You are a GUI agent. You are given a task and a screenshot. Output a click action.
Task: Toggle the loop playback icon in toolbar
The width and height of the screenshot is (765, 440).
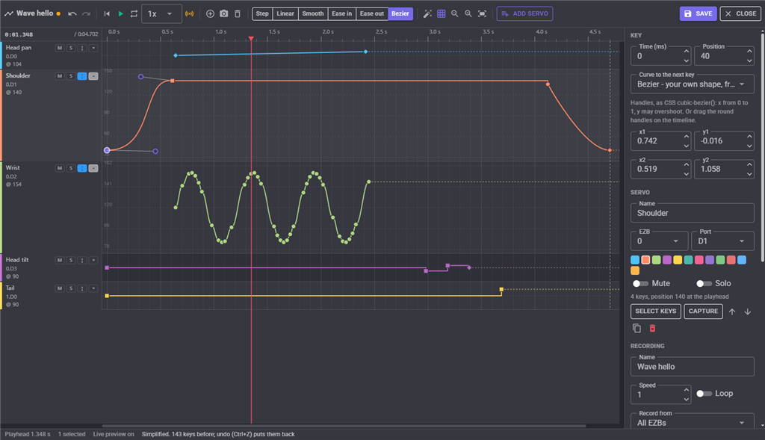click(x=134, y=13)
